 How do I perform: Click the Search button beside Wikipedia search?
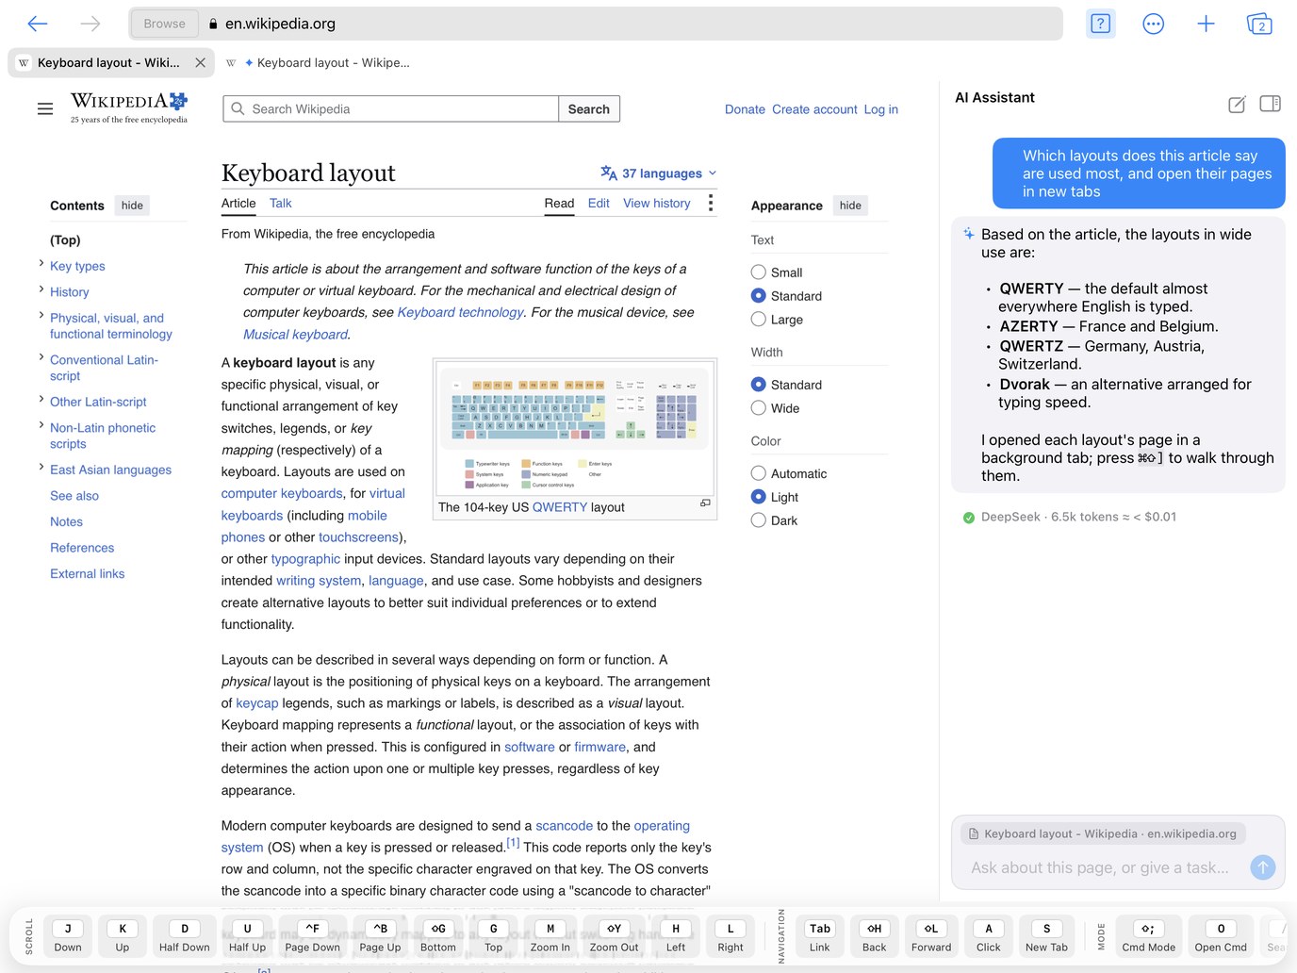tap(589, 109)
